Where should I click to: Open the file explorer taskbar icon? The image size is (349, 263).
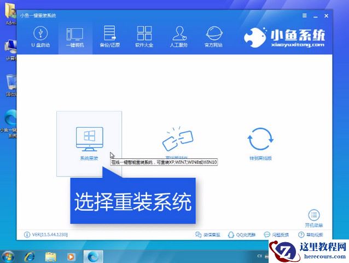click(x=51, y=257)
